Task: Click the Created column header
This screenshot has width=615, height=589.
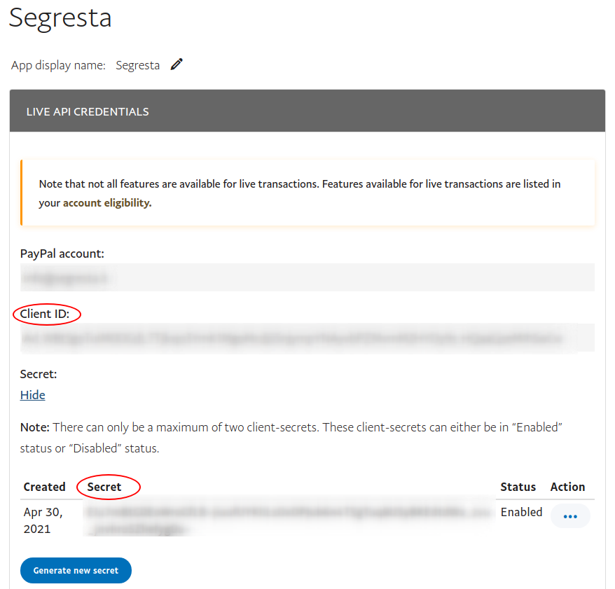Action: point(44,487)
